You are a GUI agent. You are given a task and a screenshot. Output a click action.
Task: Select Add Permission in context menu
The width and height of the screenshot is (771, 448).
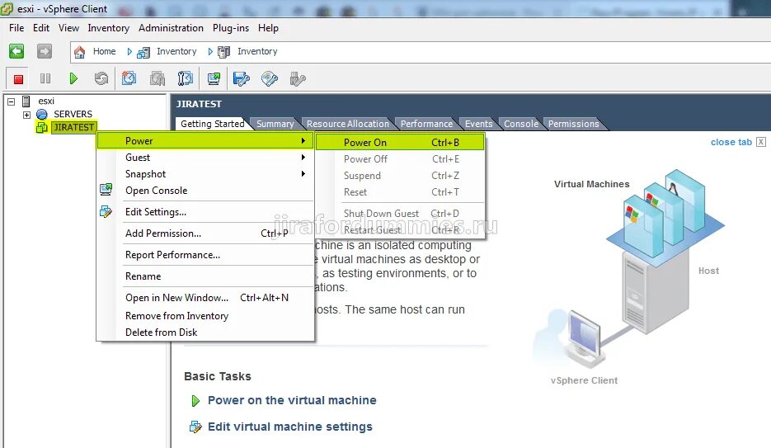click(x=205, y=233)
